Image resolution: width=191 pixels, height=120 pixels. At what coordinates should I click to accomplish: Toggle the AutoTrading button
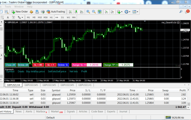click(x=56, y=12)
